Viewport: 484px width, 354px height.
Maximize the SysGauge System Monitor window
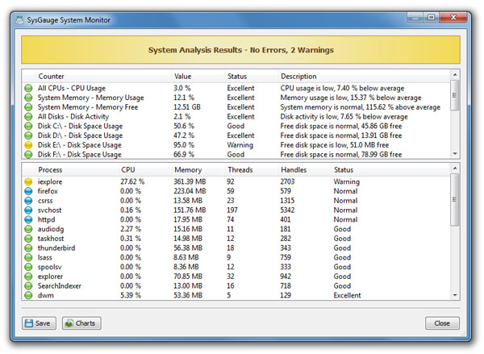tap(431, 18)
